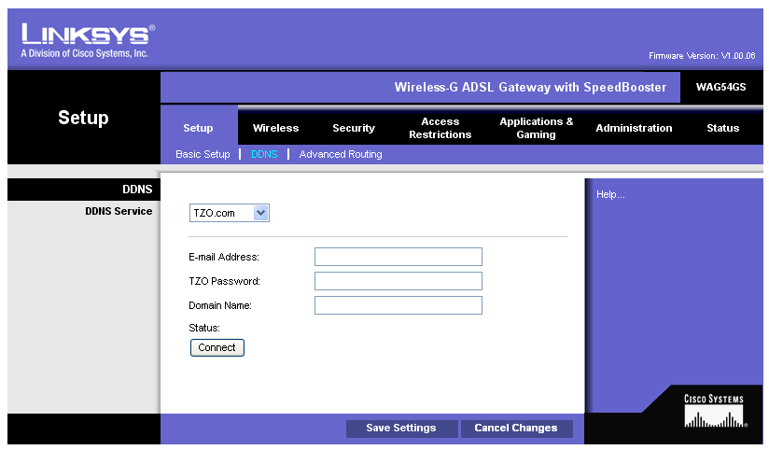
Task: Open the Advanced Routing sub-tab
Action: (x=341, y=154)
